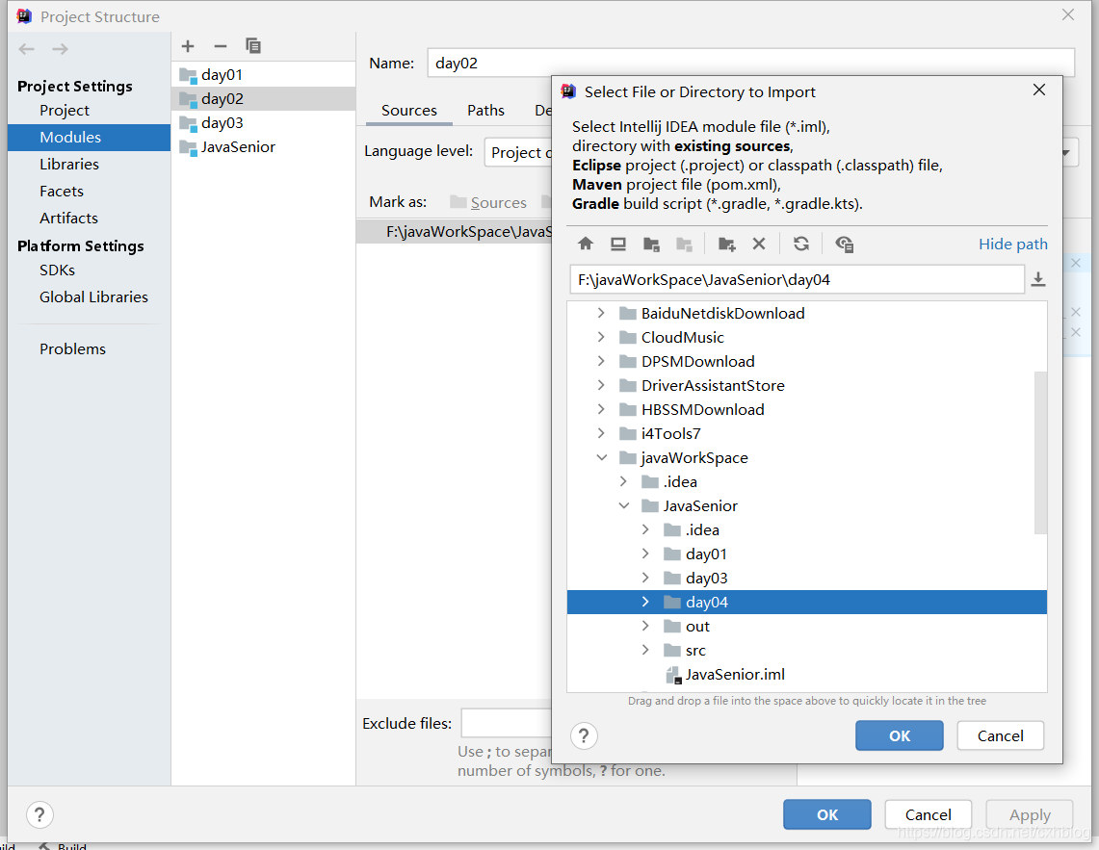Open the Sources tab

tap(408, 111)
